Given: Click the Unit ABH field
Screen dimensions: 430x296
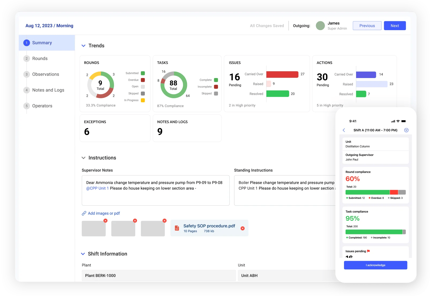Looking at the screenshot, I should point(287,276).
